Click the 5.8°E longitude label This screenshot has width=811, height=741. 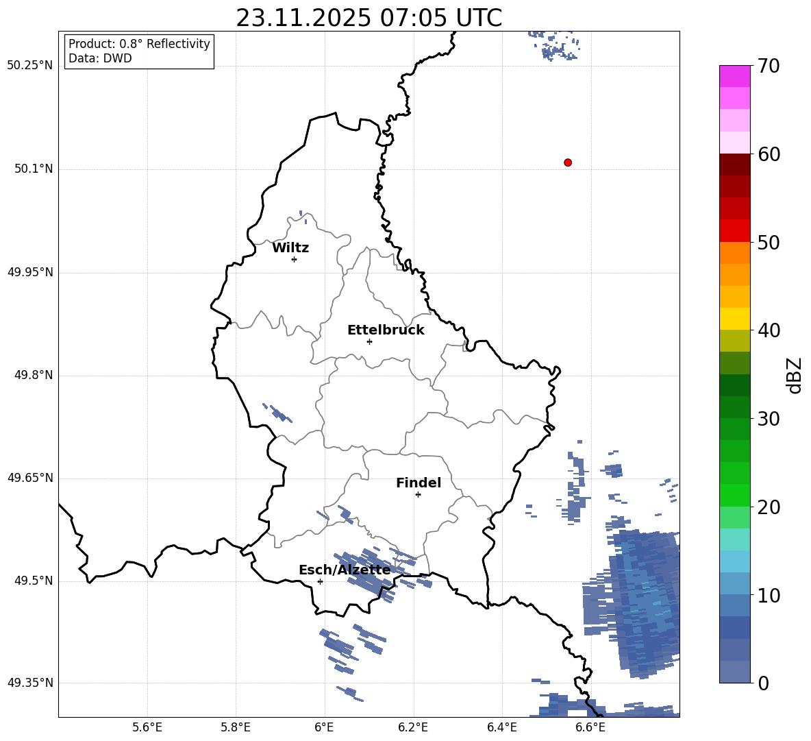click(236, 728)
